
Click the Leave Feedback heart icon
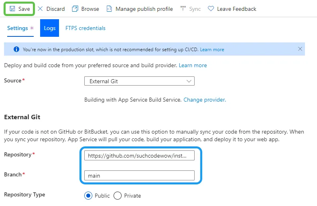[211, 9]
